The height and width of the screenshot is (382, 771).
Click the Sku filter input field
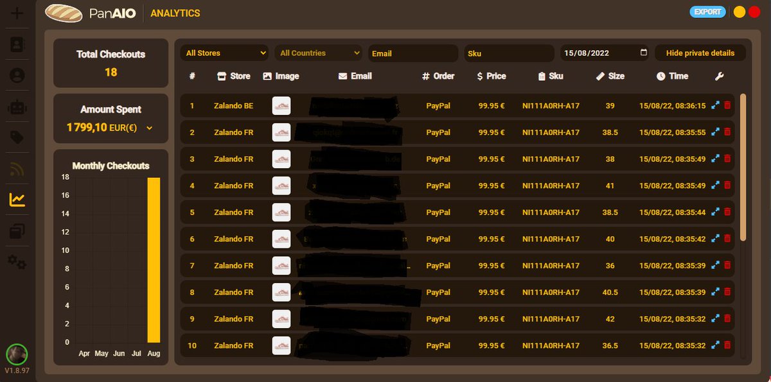click(x=509, y=53)
